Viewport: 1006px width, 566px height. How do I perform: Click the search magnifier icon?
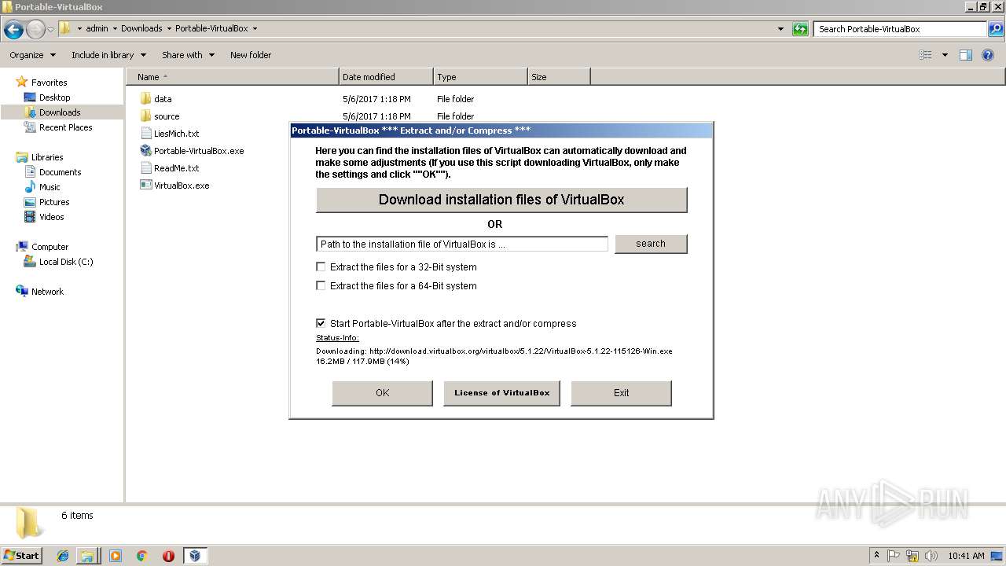click(x=995, y=29)
